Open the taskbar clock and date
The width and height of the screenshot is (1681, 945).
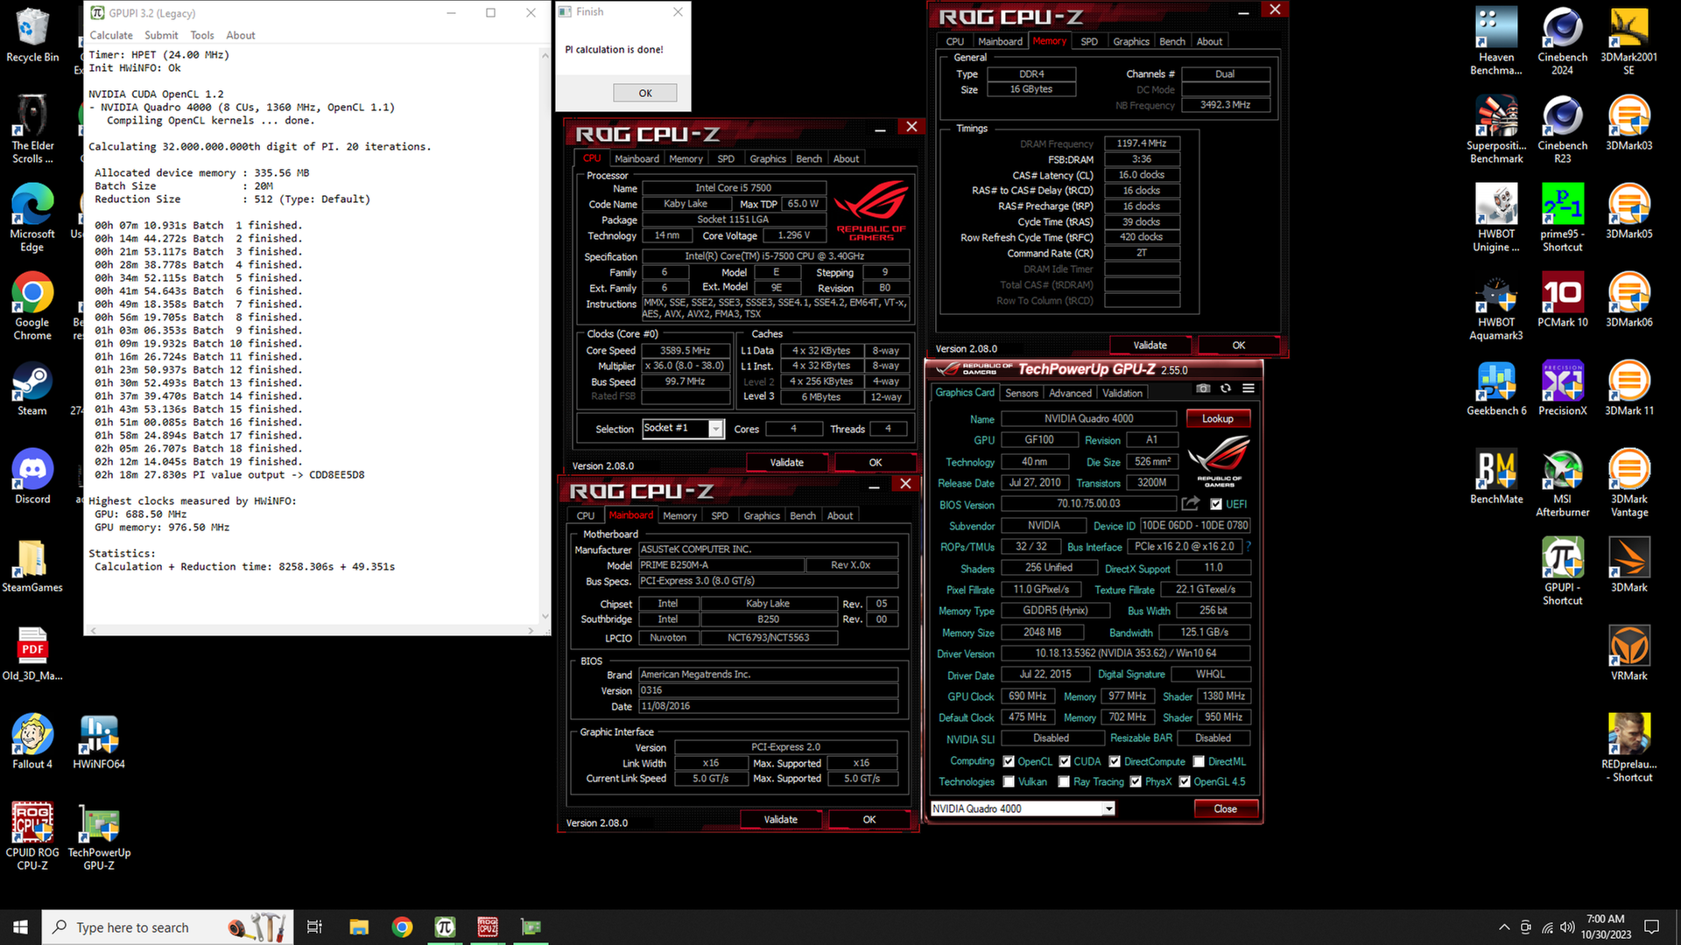pyautogui.click(x=1606, y=927)
